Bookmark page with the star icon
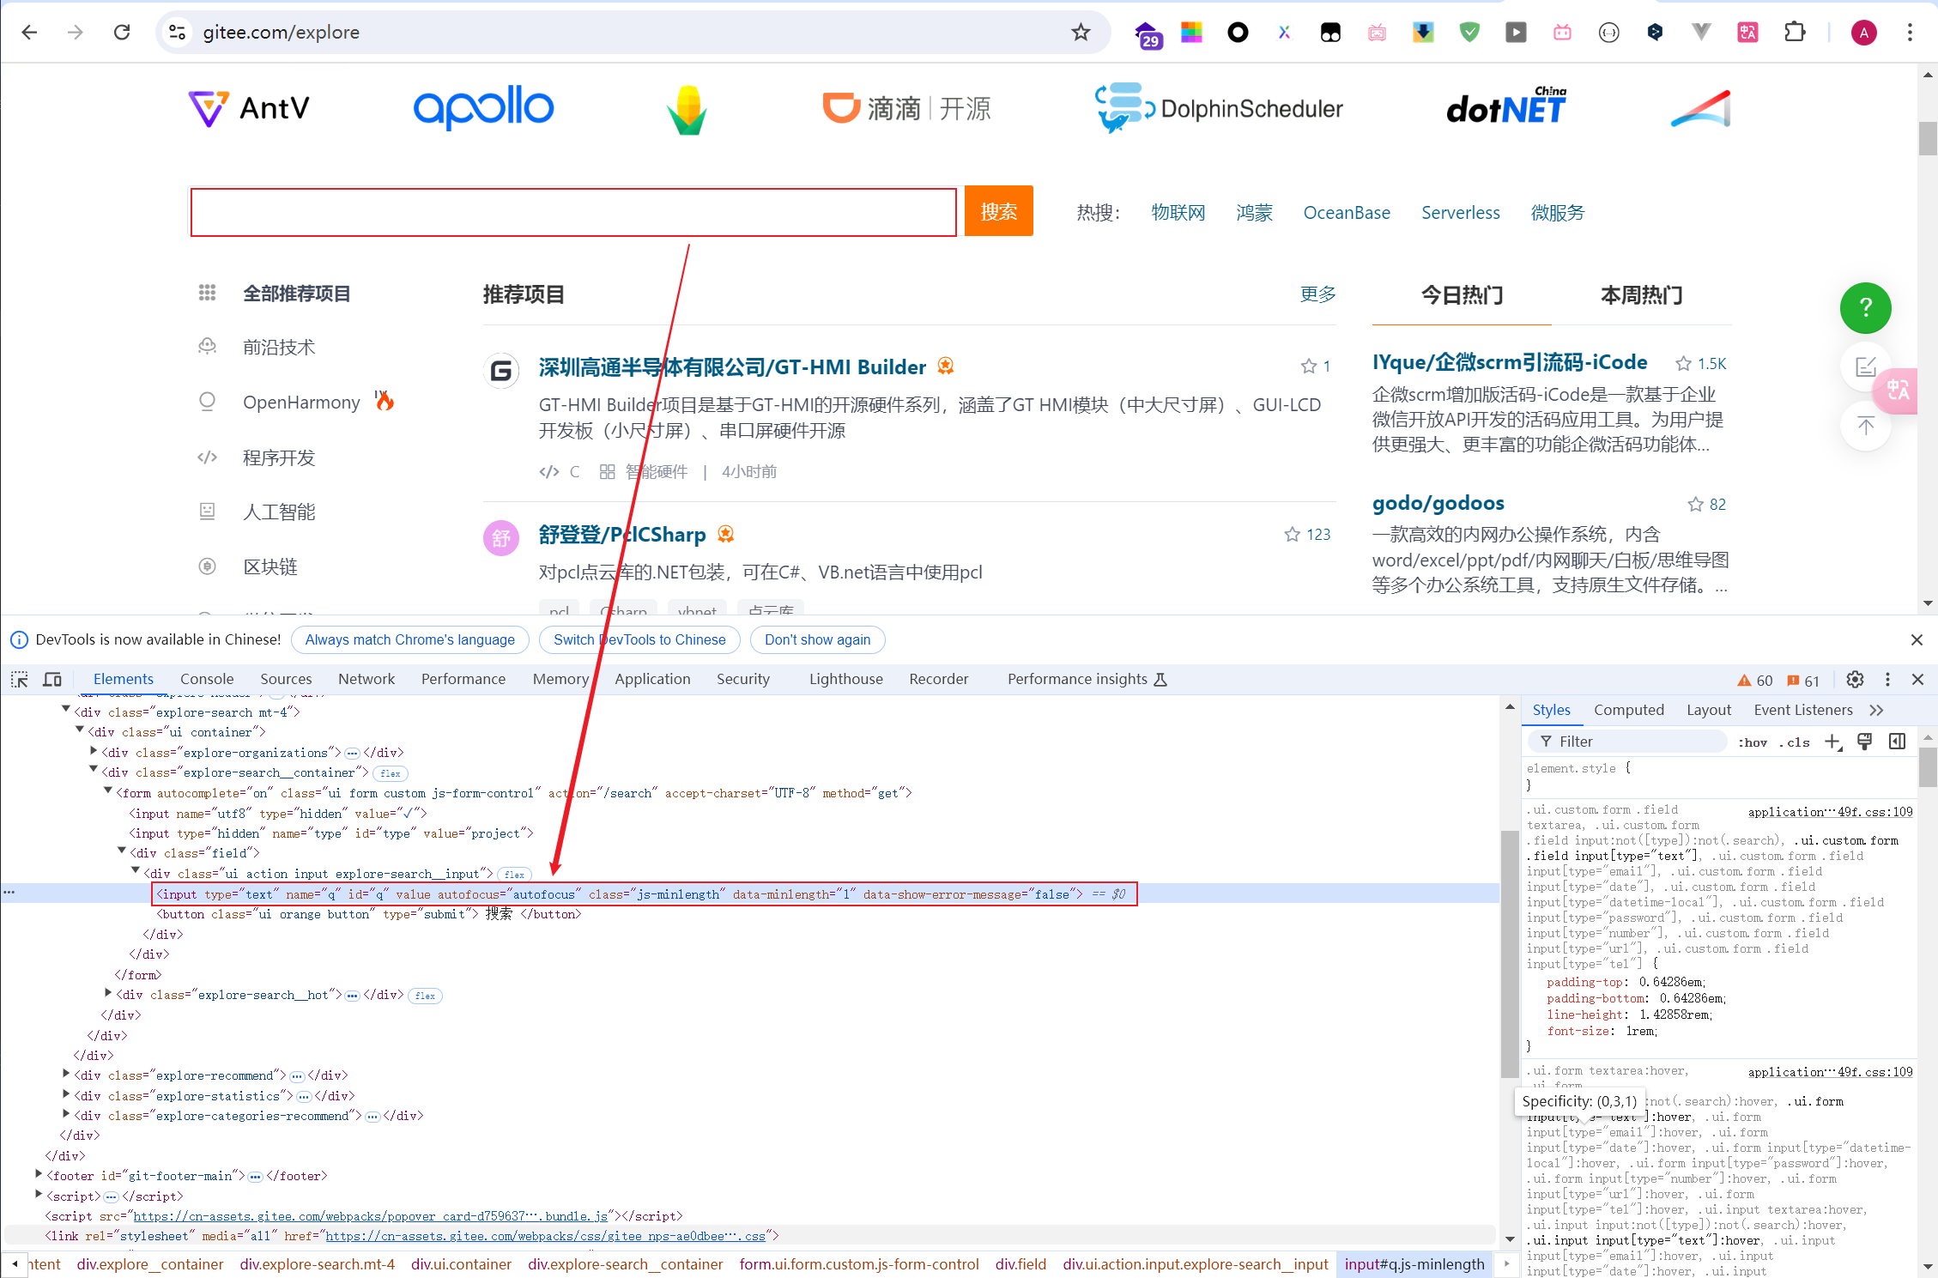The height and width of the screenshot is (1278, 1938). (1081, 33)
